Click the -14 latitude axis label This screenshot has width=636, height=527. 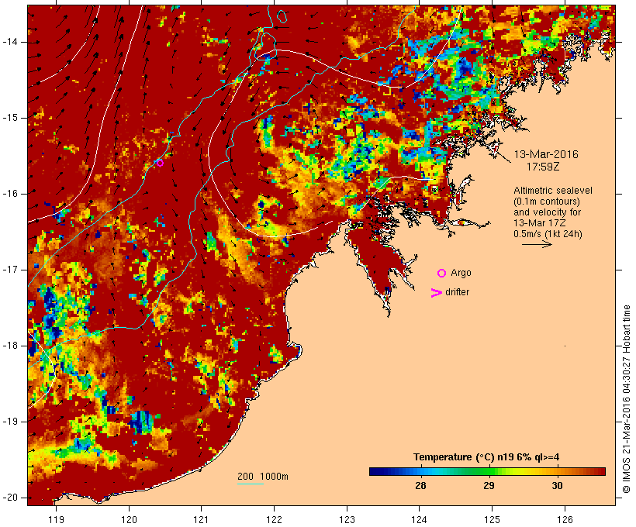[x=9, y=42]
